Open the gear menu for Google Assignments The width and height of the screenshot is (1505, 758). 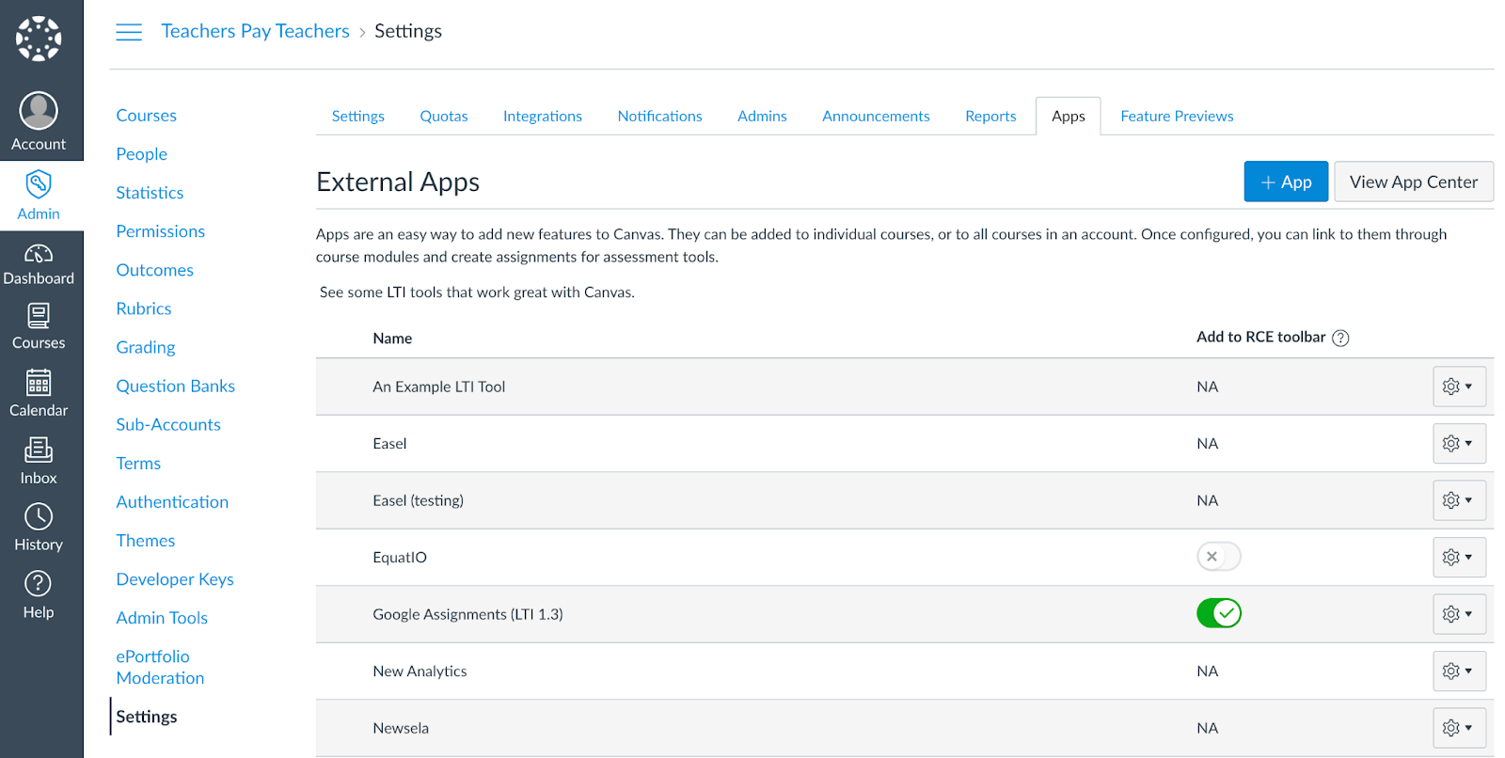point(1459,614)
